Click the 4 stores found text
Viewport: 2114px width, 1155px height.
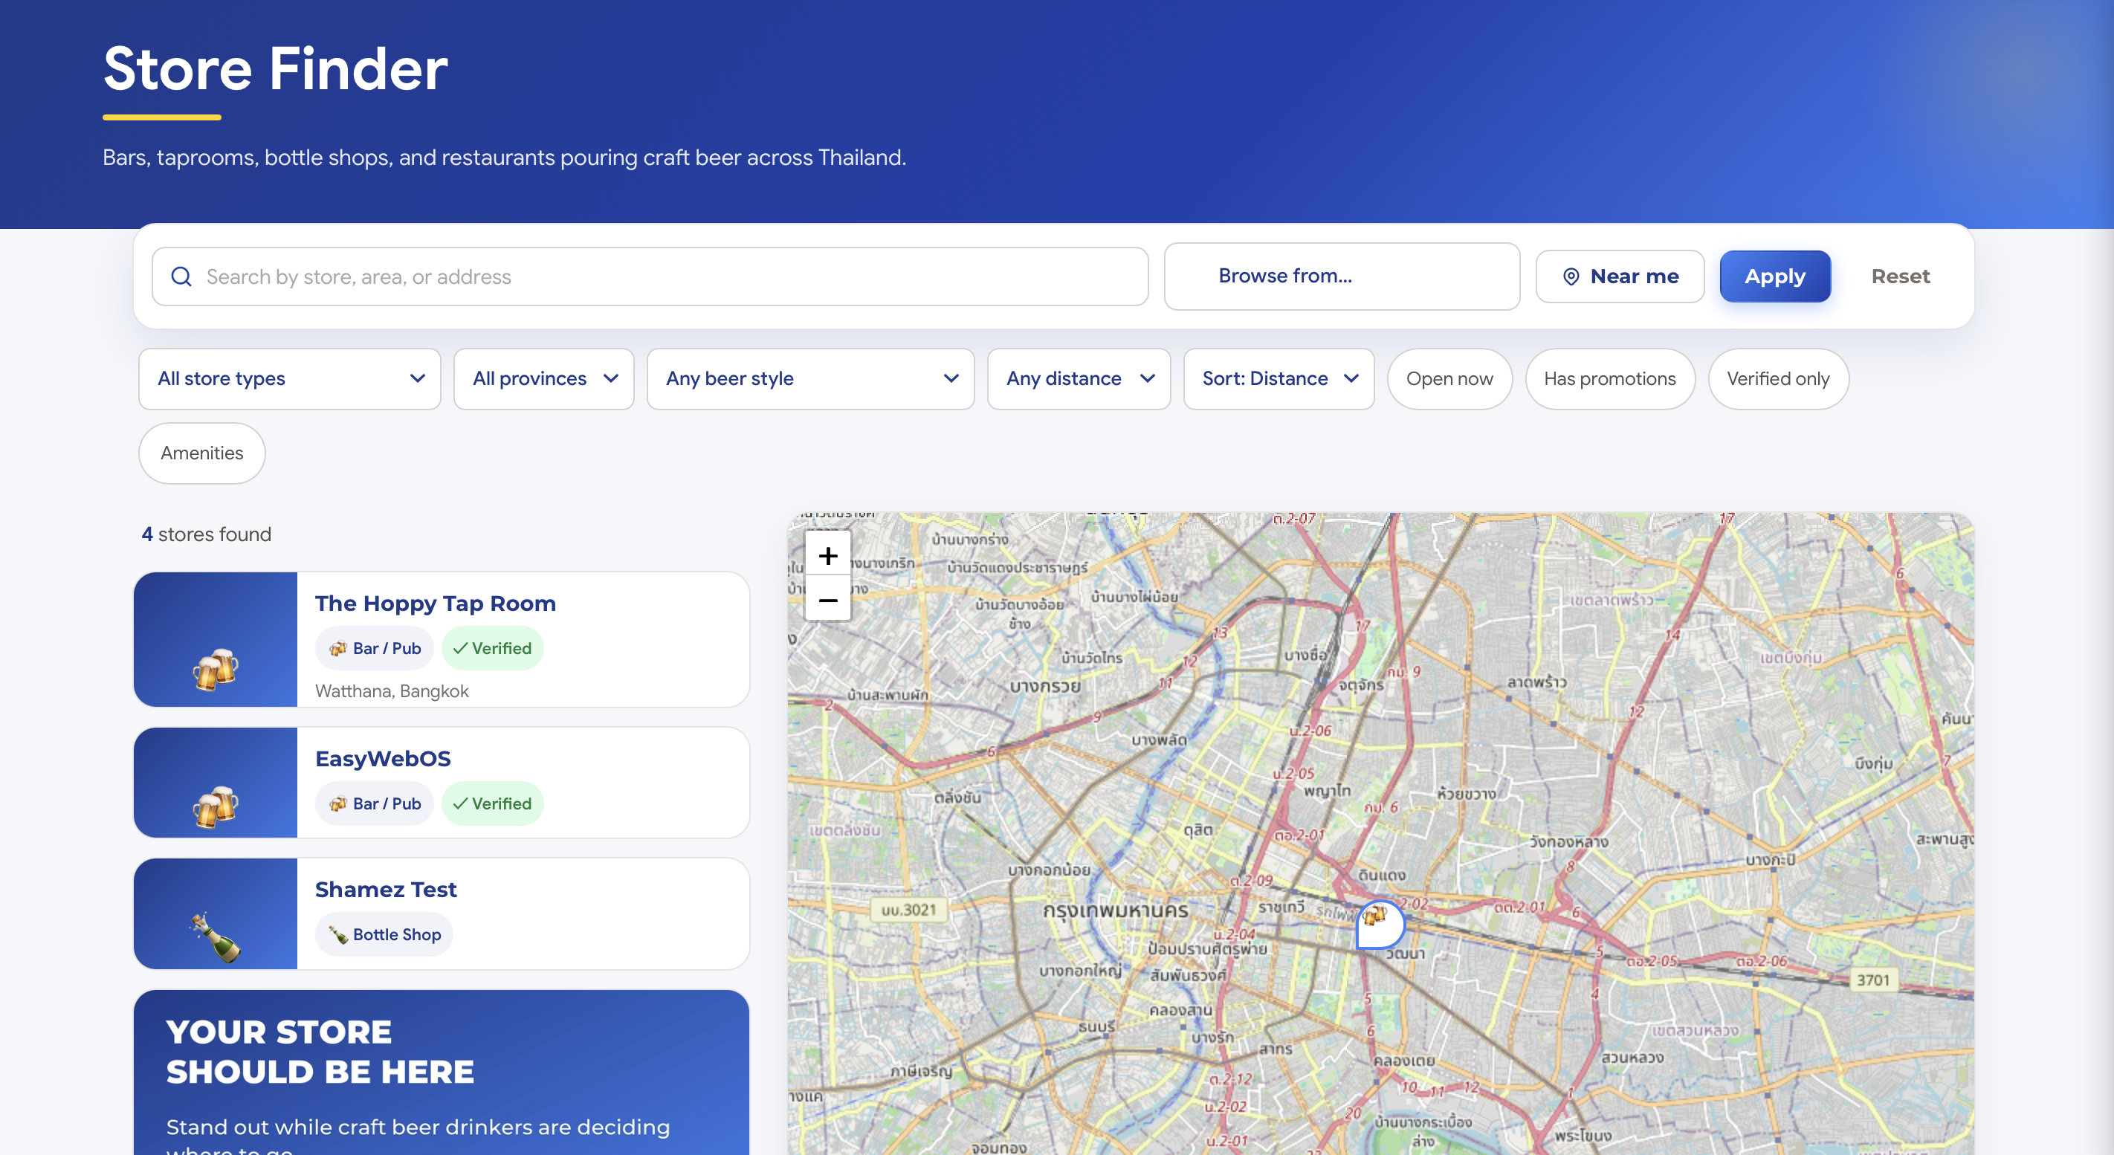click(206, 534)
